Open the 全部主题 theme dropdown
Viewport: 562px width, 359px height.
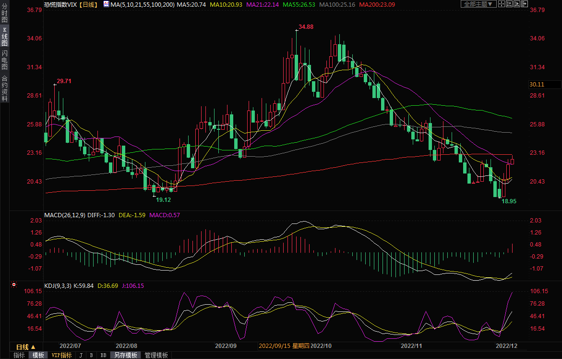(x=478, y=4)
